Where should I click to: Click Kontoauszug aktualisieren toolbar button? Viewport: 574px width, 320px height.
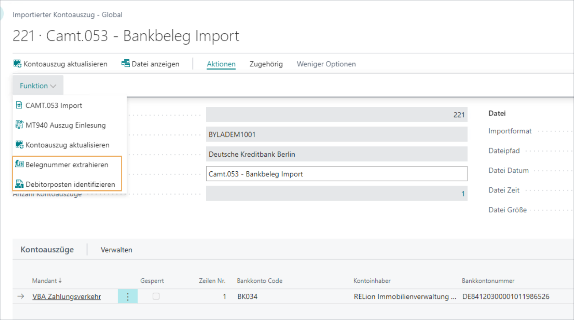point(61,64)
